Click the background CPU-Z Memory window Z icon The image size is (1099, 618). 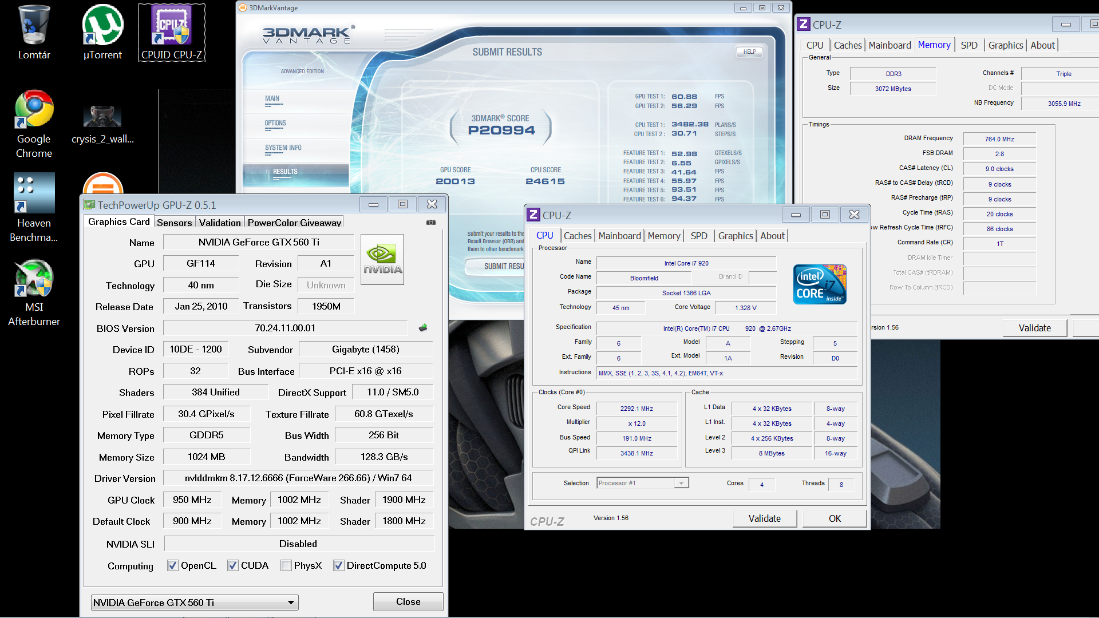(x=804, y=24)
